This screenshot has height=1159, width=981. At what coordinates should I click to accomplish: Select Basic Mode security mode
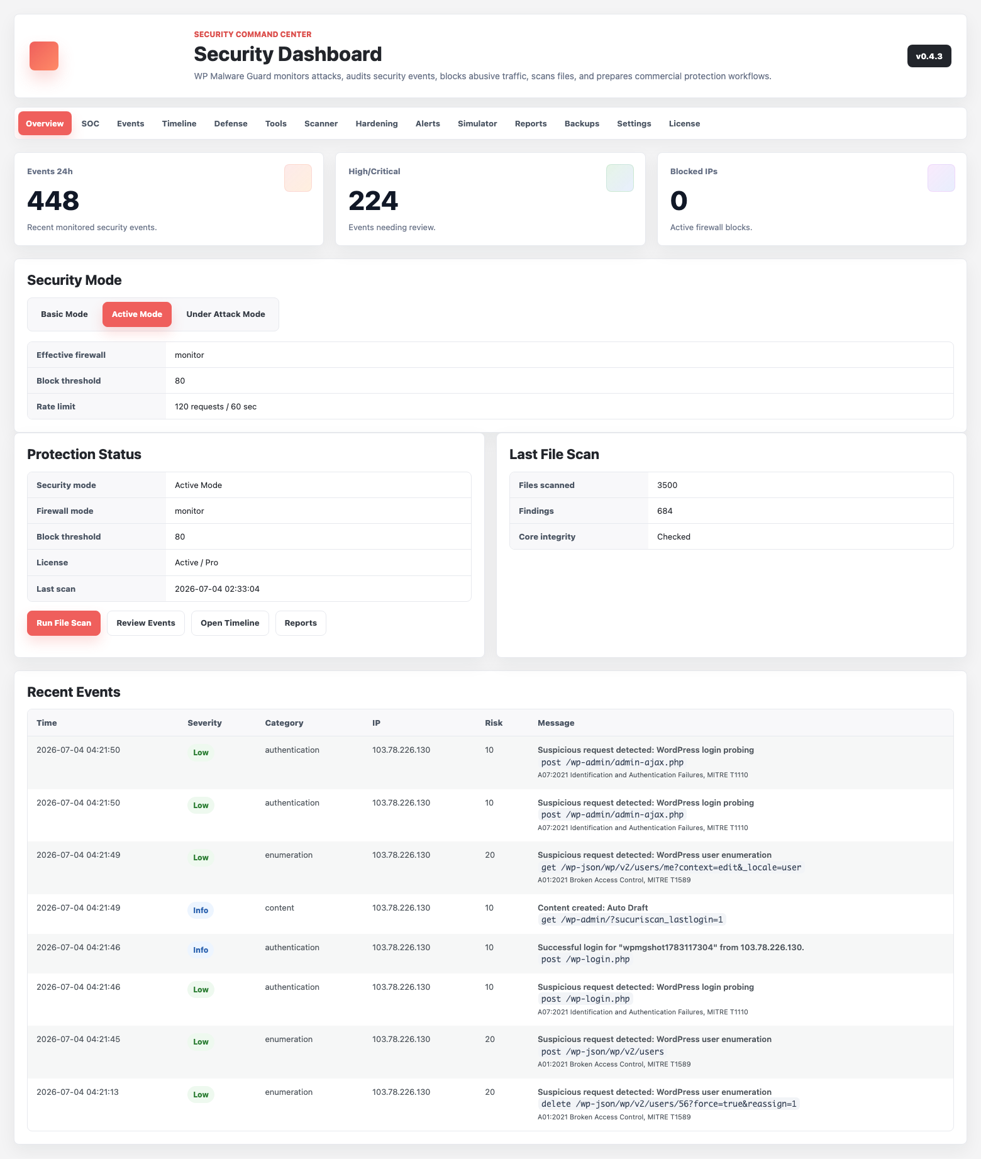(64, 314)
